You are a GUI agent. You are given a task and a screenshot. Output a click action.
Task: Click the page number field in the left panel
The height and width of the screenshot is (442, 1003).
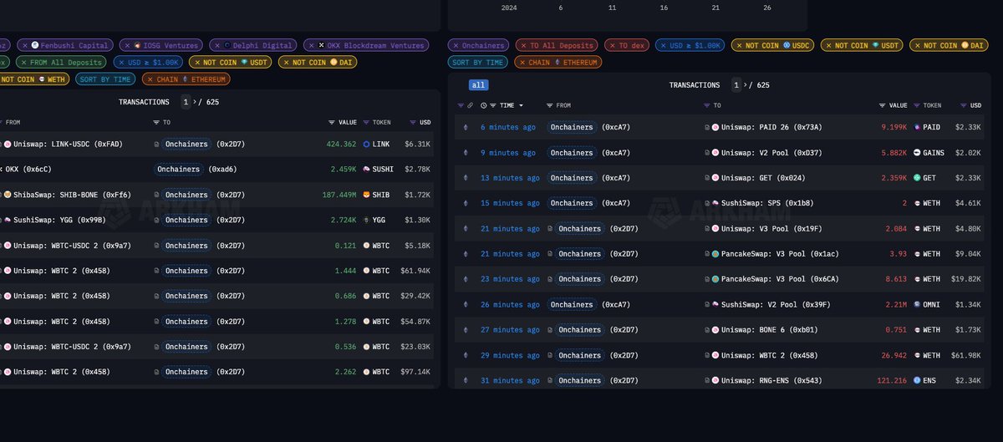click(x=186, y=102)
